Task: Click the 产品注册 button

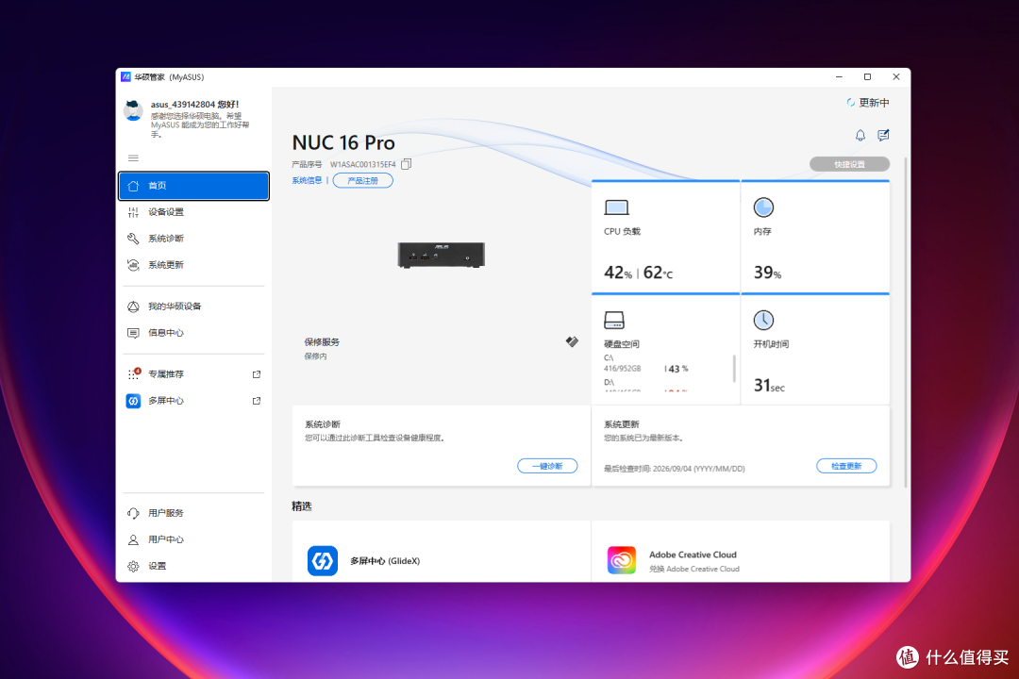Action: [362, 181]
